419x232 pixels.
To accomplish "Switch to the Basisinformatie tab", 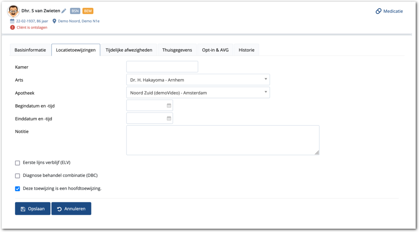I will 30,50.
